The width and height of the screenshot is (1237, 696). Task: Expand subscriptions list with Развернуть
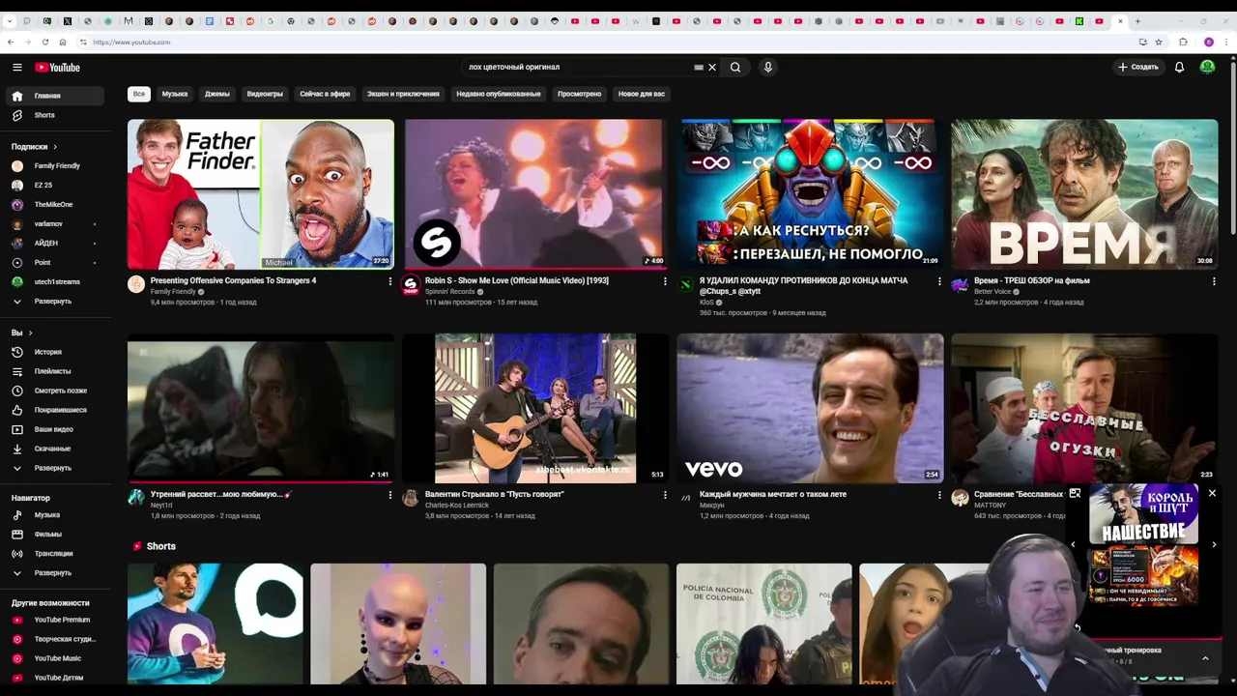pyautogui.click(x=56, y=302)
